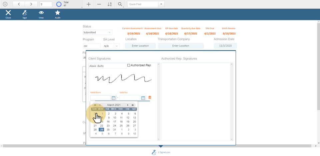Select March 15 in the calendar
Viewport: 320px width, 156px height.
click(x=102, y=122)
